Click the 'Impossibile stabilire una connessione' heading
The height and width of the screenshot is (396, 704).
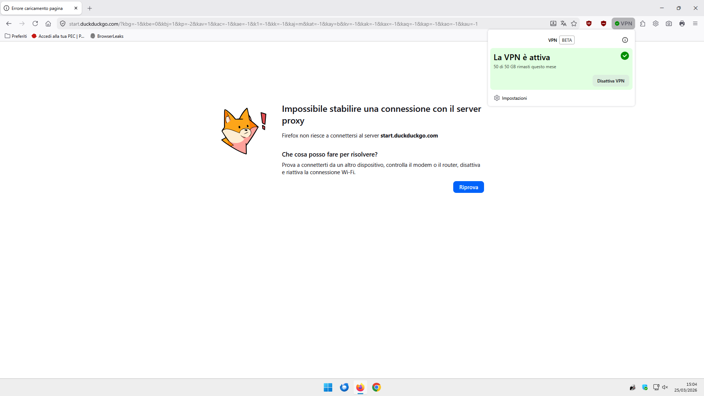tap(381, 115)
